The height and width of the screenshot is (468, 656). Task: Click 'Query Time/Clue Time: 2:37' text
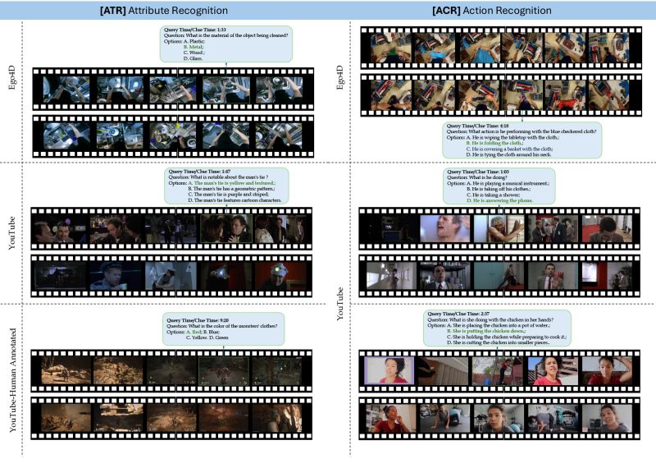(x=458, y=314)
